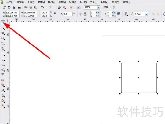165x124 pixels.
Task: Click the y position field 180.175 mm
Action: pyautogui.click(x=12, y=16)
